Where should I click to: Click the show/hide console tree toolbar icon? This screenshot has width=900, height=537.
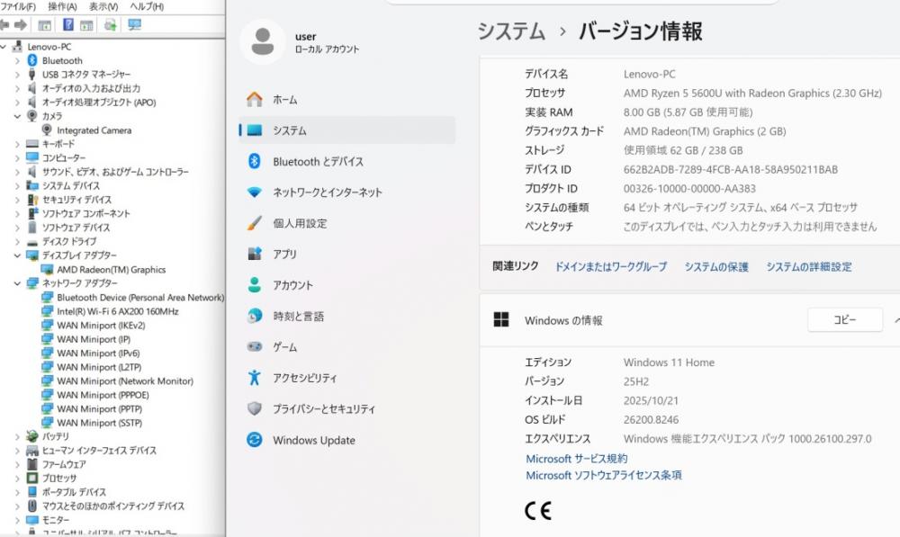[x=44, y=24]
